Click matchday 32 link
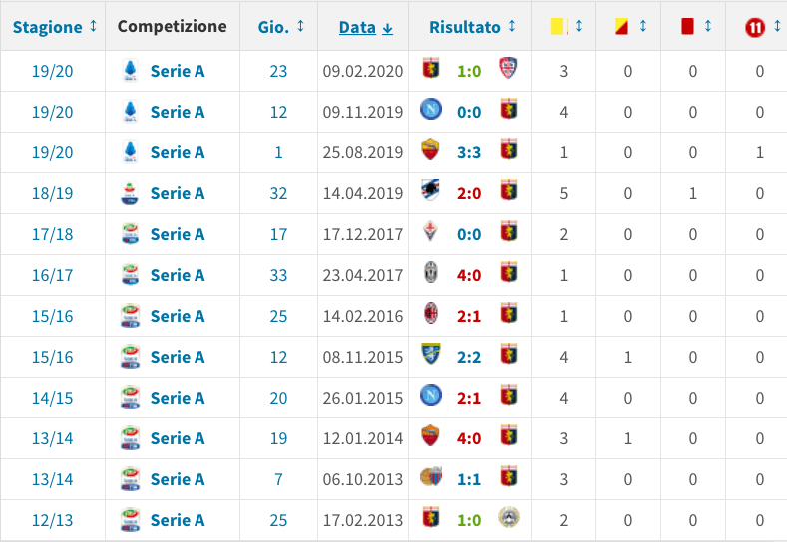Image resolution: width=787 pixels, height=542 pixels. (x=278, y=193)
